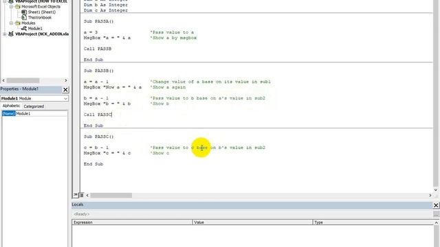The image size is (440, 247).
Task: Click the Value column header in Locals
Action: coord(252,222)
